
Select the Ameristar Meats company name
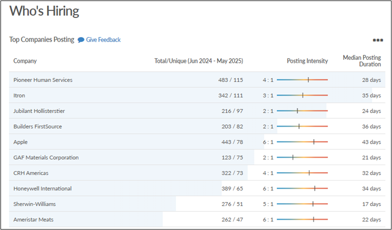33,220
